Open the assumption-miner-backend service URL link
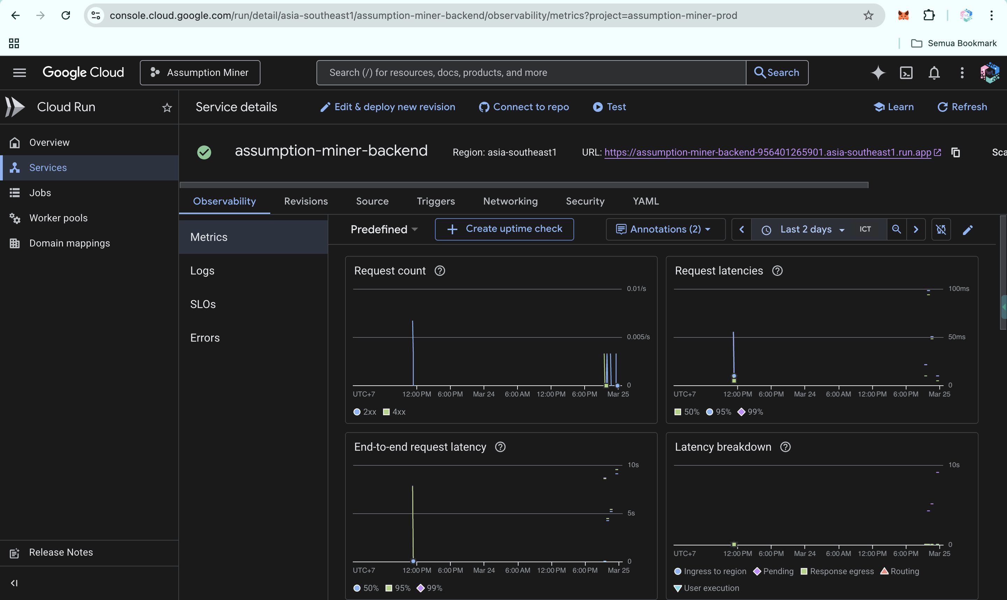This screenshot has width=1007, height=600. [x=767, y=152]
